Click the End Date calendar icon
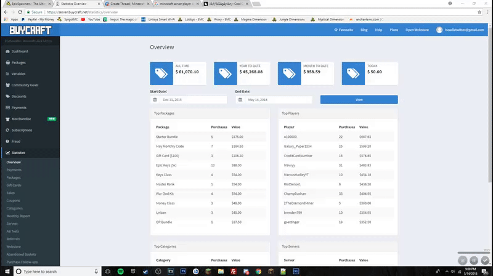This screenshot has width=493, height=276. [x=240, y=100]
